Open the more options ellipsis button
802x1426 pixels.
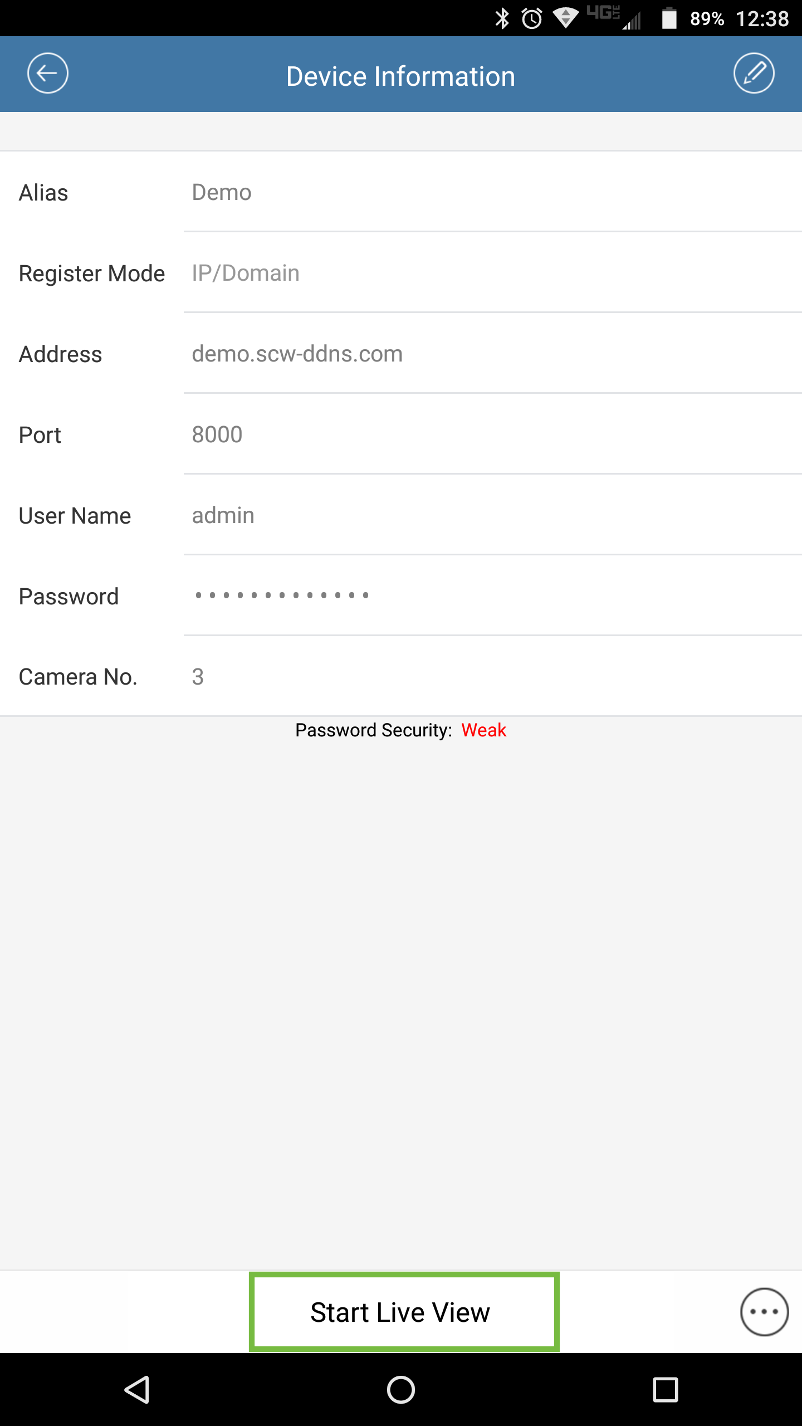point(764,1312)
